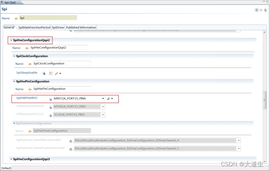This screenshot has width=270, height=171.
Task: Toggle the SpiSleepEnable checkbox
Action: 51,73
